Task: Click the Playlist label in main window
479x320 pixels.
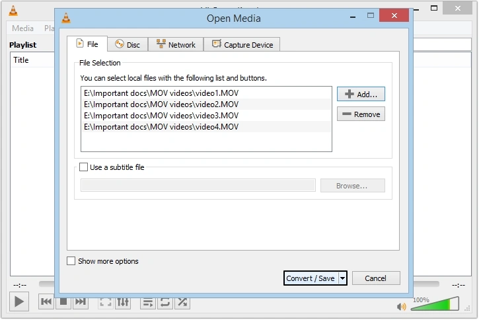Action: pyautogui.click(x=23, y=45)
